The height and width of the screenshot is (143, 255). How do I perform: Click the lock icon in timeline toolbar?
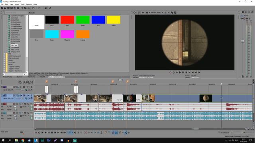[102, 133]
